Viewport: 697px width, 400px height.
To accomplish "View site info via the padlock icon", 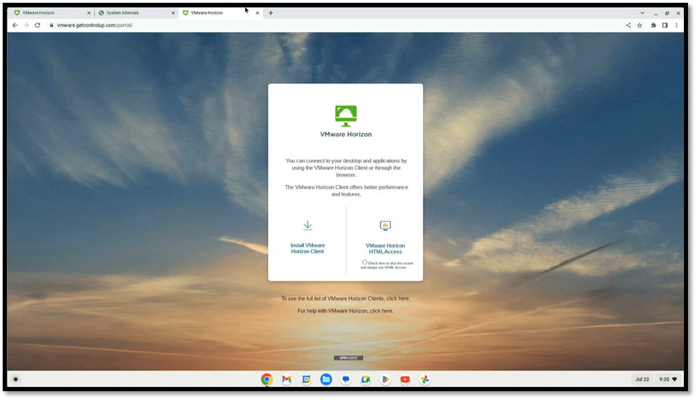I will [51, 26].
